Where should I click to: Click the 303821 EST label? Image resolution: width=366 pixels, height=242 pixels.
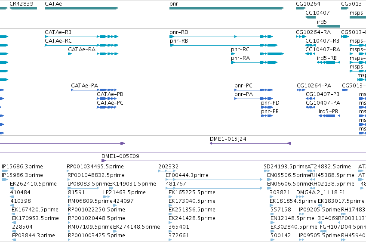tap(280, 192)
